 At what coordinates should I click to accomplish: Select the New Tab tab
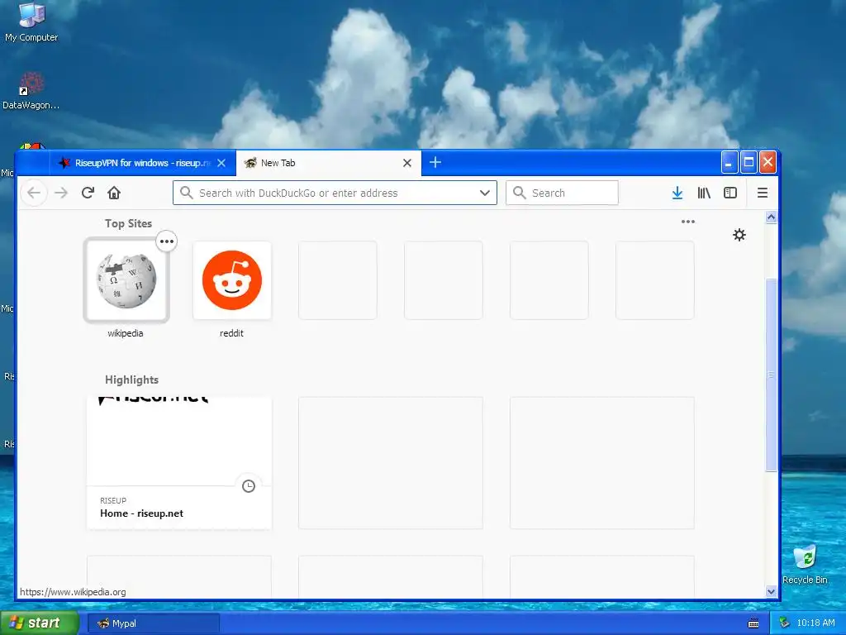click(x=328, y=163)
